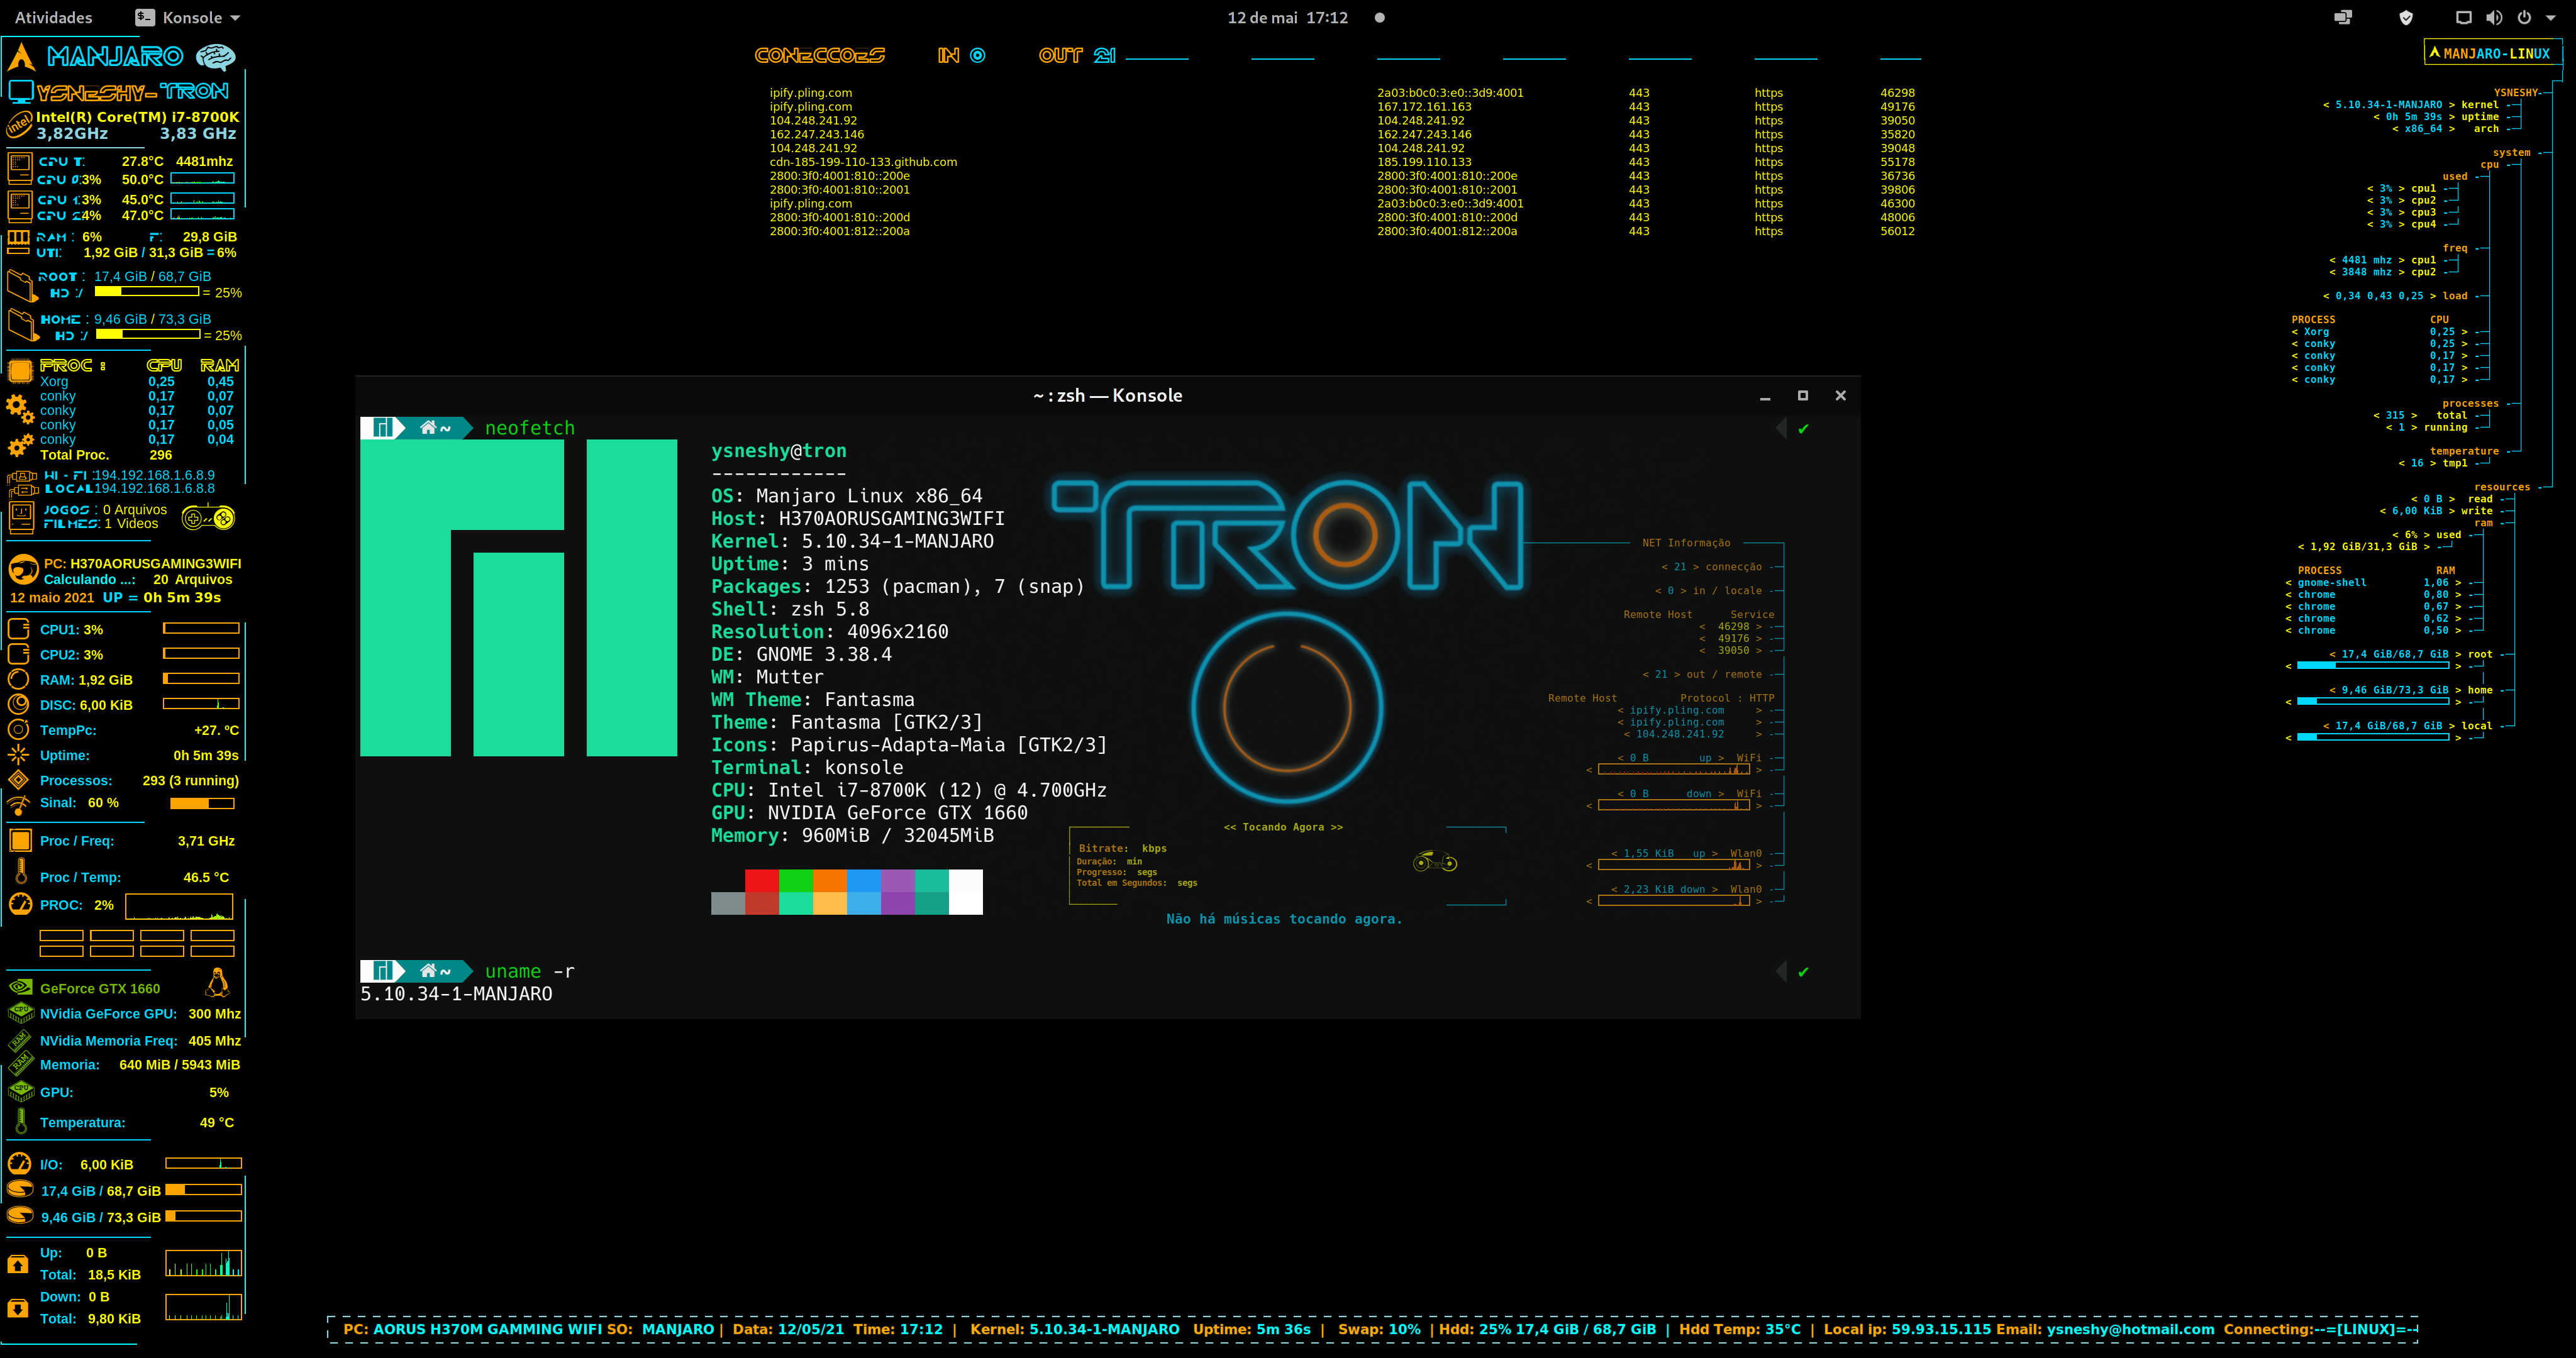
Task: Open the clock showing 12 de mai 17:12
Action: (x=1287, y=17)
